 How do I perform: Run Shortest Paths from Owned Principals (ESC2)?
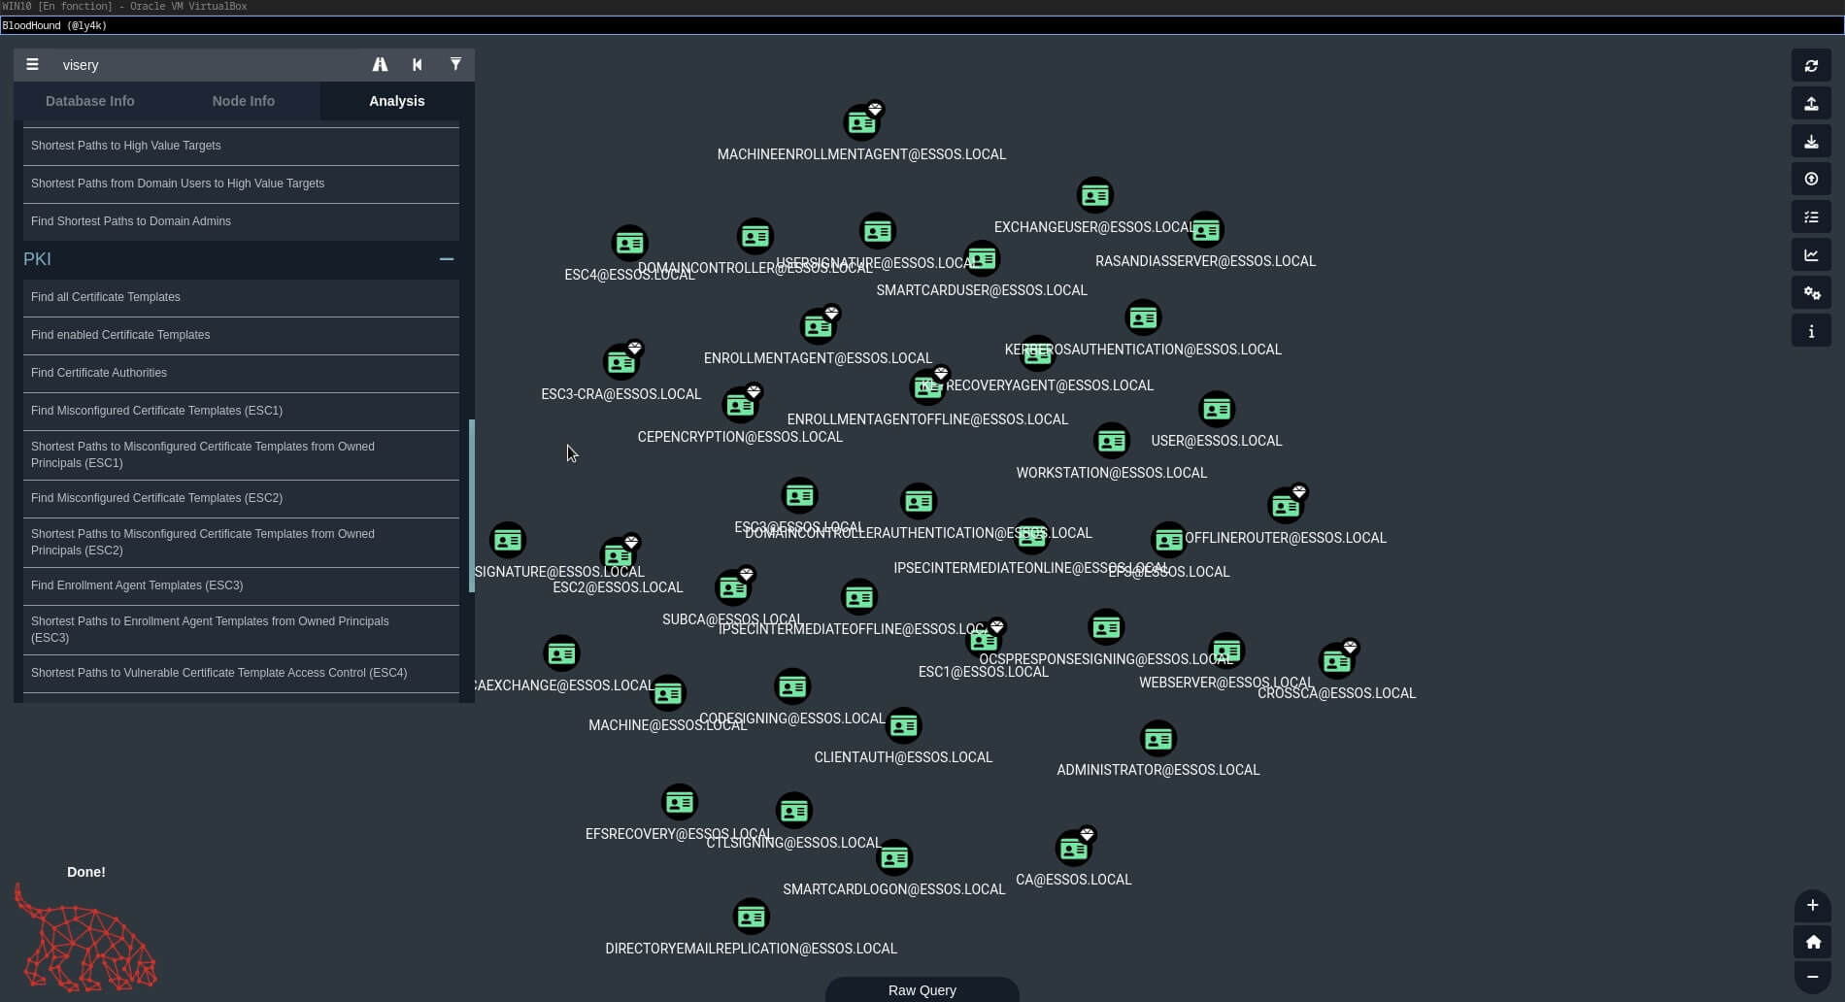coord(241,542)
